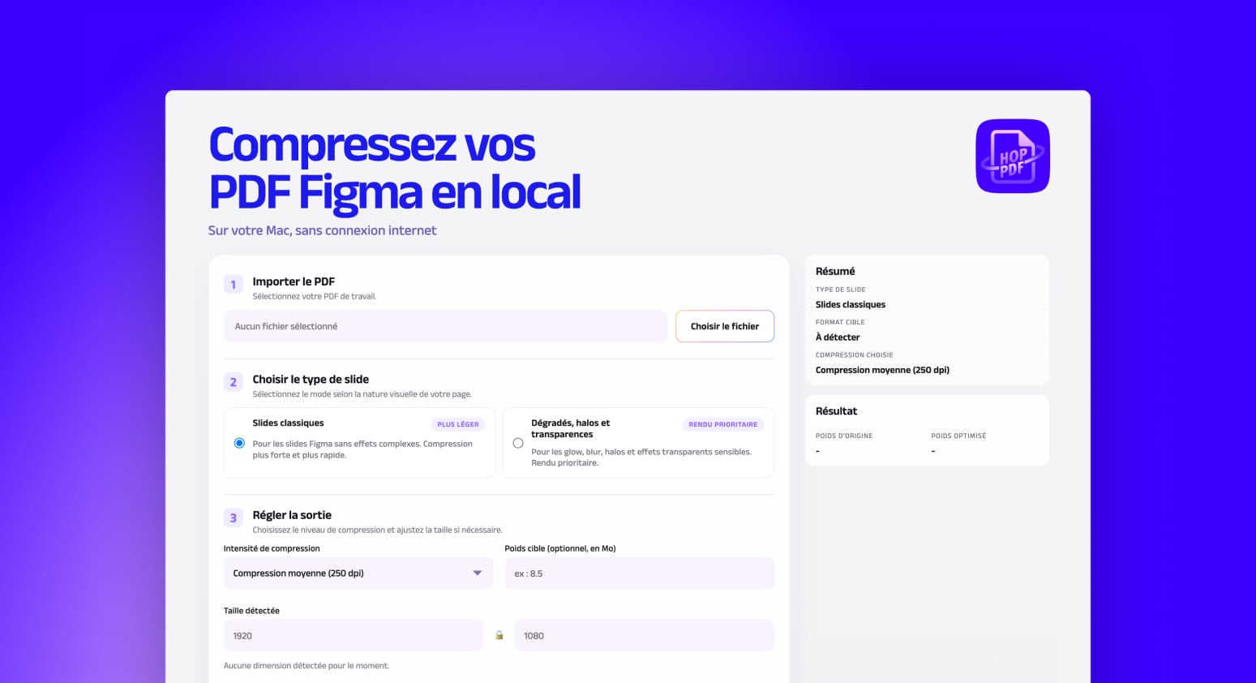Click Compression moyenne (250 dpi) in Résumé
Viewport: 1256px width, 683px height.
(882, 370)
